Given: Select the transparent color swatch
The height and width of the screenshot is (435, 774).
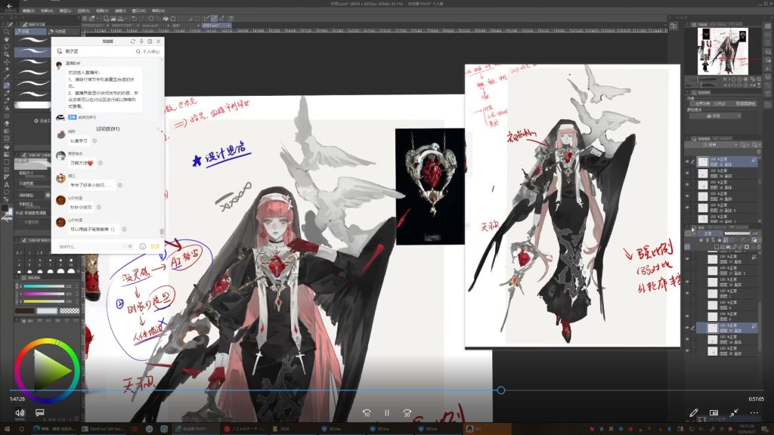Looking at the screenshot, I should tap(69, 310).
